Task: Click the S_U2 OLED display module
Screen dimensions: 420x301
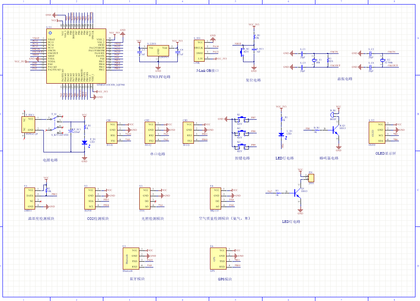Action: coord(377,132)
